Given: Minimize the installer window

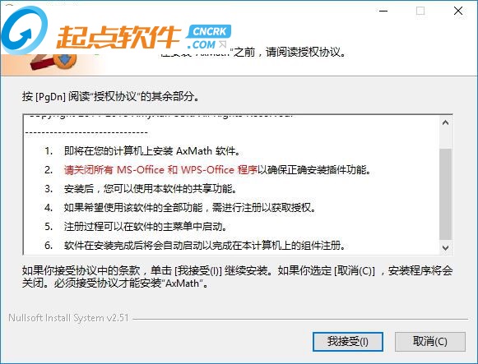Looking at the screenshot, I should (x=383, y=11).
